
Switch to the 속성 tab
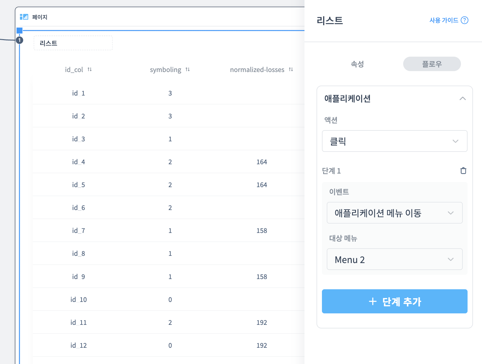click(x=357, y=64)
